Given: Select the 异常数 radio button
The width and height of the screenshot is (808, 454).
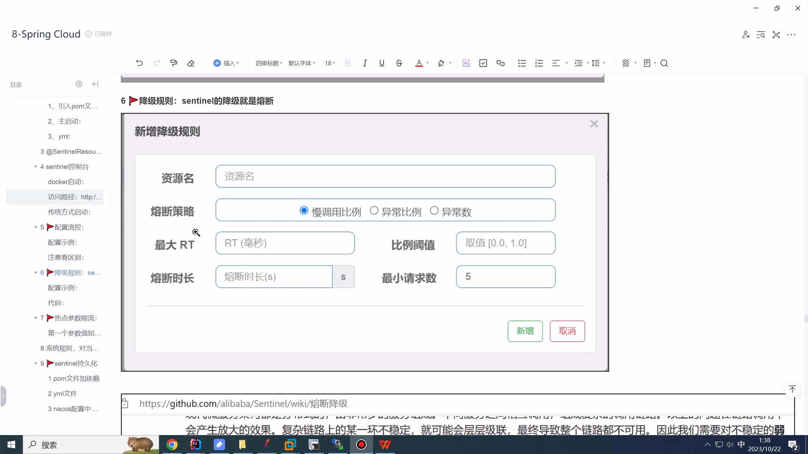Looking at the screenshot, I should pyautogui.click(x=434, y=210).
